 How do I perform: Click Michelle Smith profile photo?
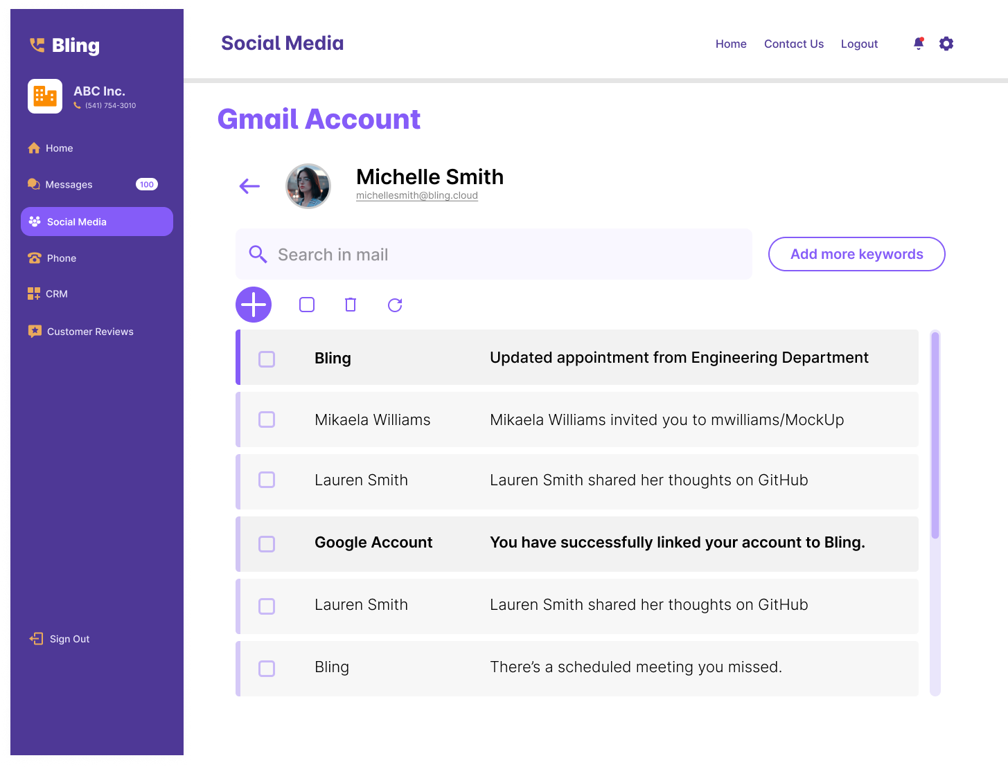(308, 186)
